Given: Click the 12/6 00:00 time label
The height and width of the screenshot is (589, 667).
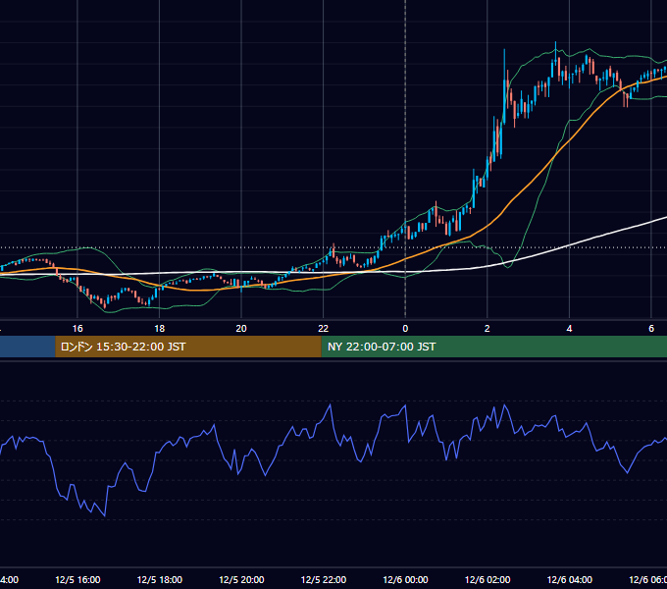Looking at the screenshot, I should (x=405, y=579).
